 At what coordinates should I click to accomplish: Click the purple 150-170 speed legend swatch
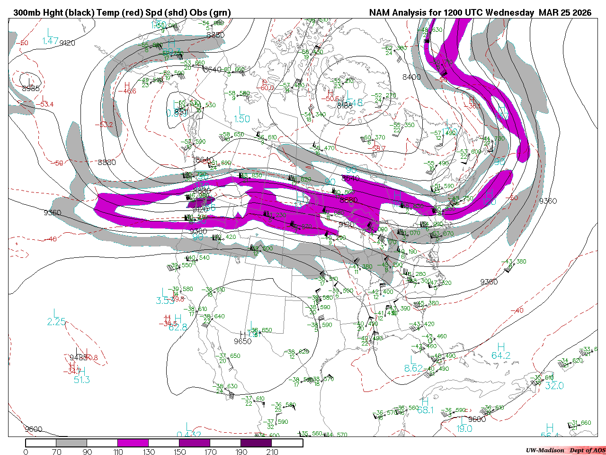point(195,443)
